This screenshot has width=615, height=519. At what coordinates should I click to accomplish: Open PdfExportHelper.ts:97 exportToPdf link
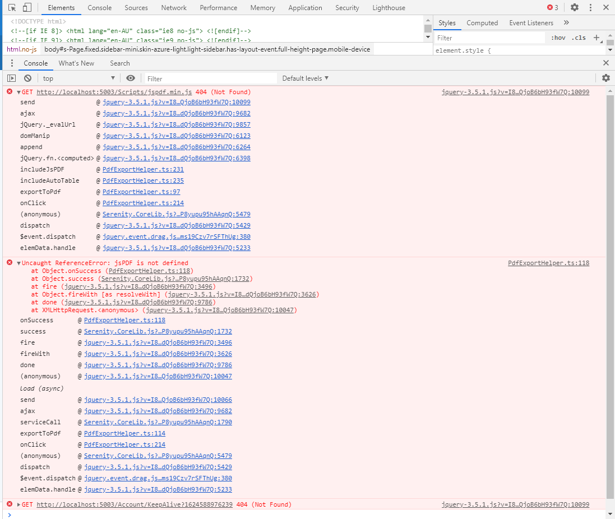point(141,192)
